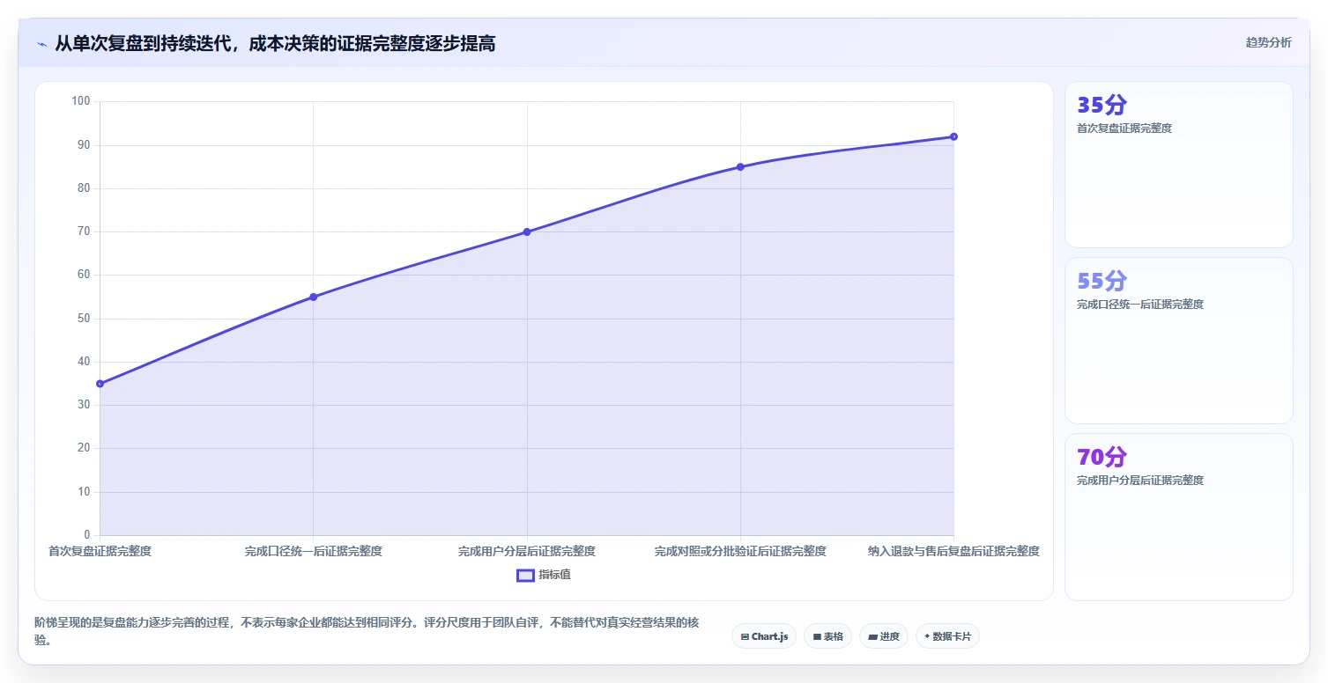Select the 进度 tag pill
The image size is (1328, 683).
(884, 636)
